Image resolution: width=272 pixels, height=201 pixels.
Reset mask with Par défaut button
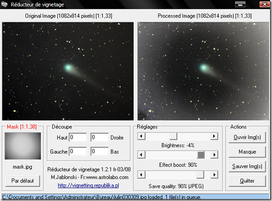pyautogui.click(x=23, y=181)
